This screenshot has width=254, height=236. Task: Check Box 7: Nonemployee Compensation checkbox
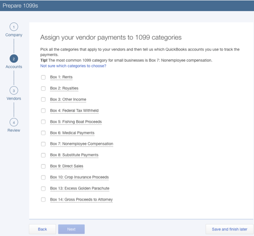tap(44, 144)
